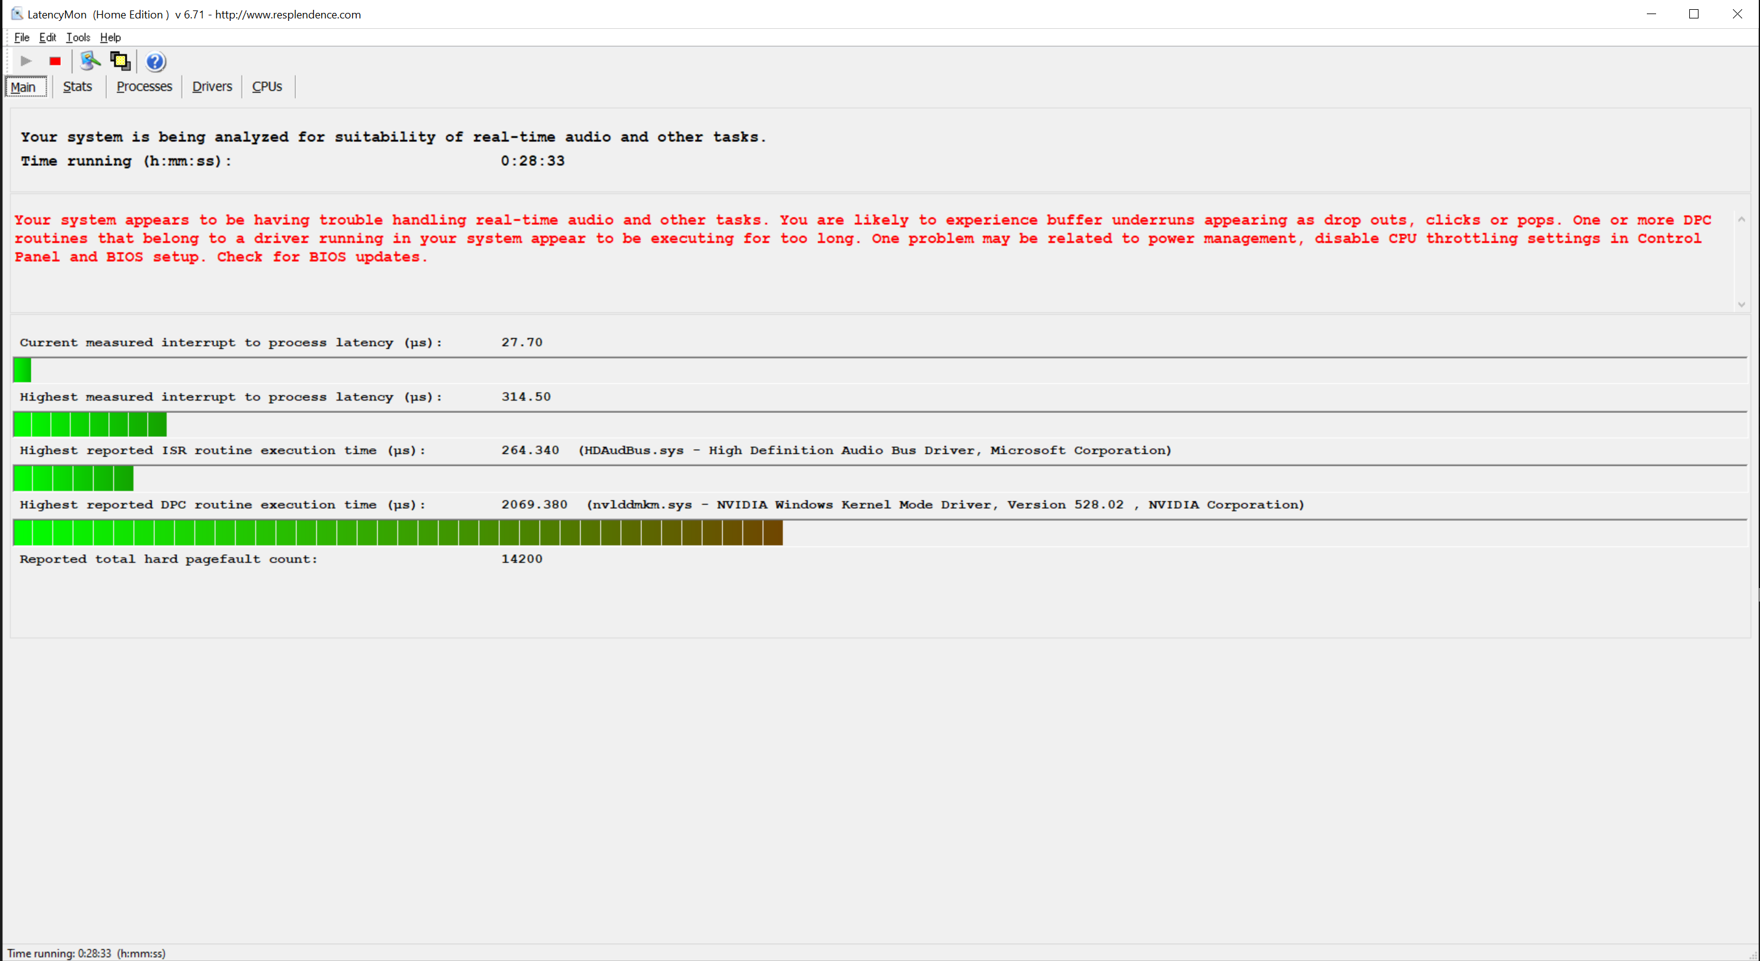The image size is (1760, 961).
Task: Click the red warning message text
Action: pyautogui.click(x=861, y=238)
